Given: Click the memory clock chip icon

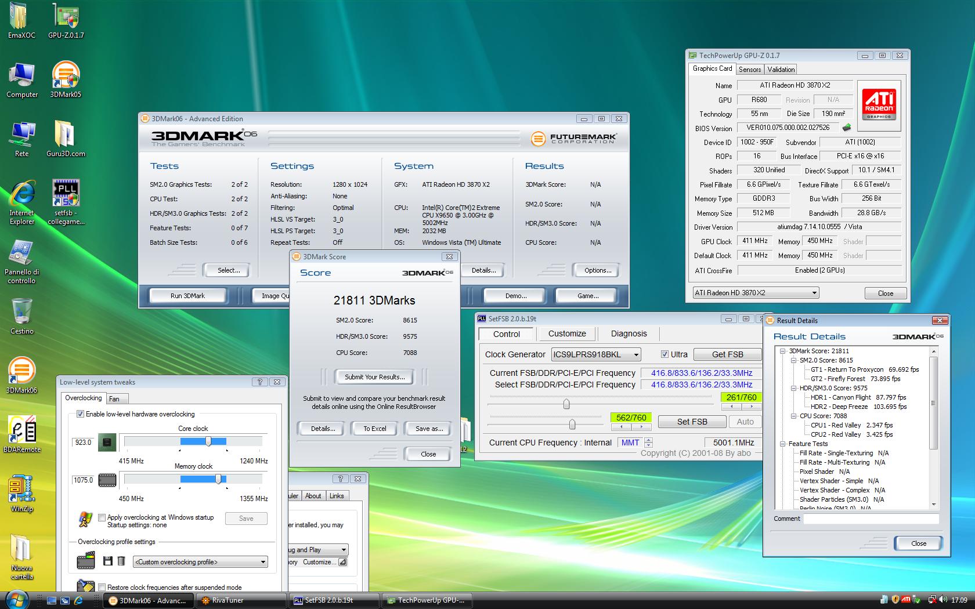Looking at the screenshot, I should [x=107, y=480].
